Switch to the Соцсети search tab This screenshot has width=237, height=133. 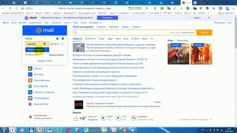coord(101,27)
